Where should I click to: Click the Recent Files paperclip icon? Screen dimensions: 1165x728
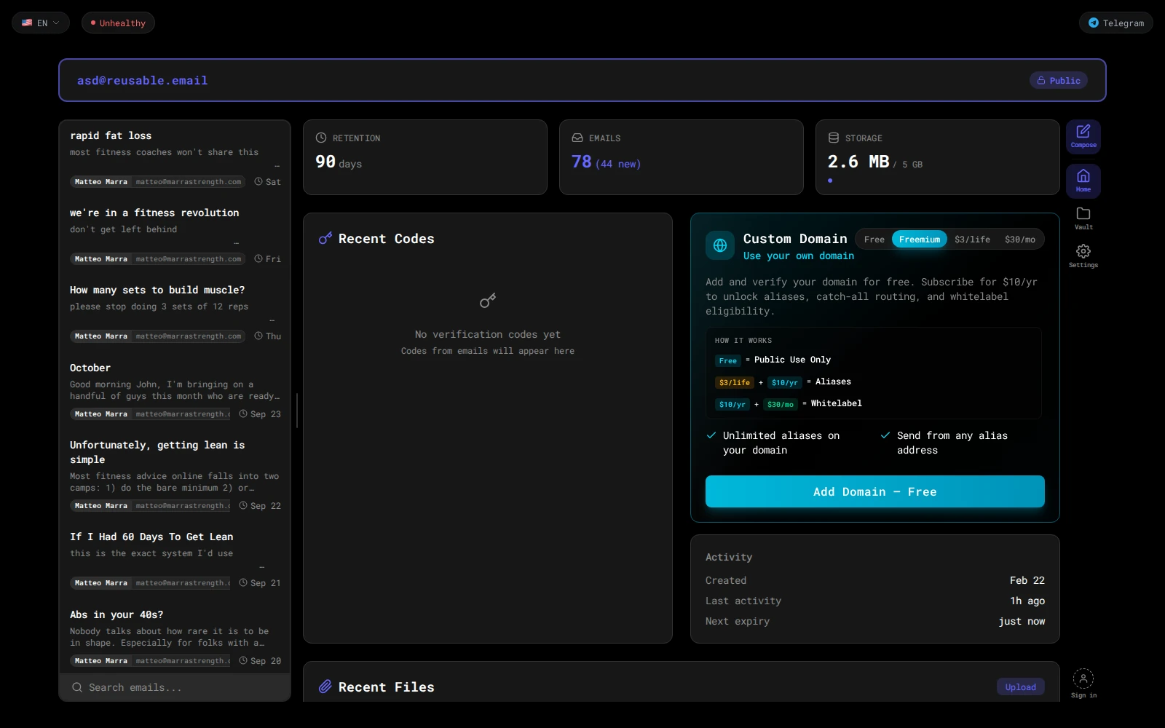click(325, 687)
